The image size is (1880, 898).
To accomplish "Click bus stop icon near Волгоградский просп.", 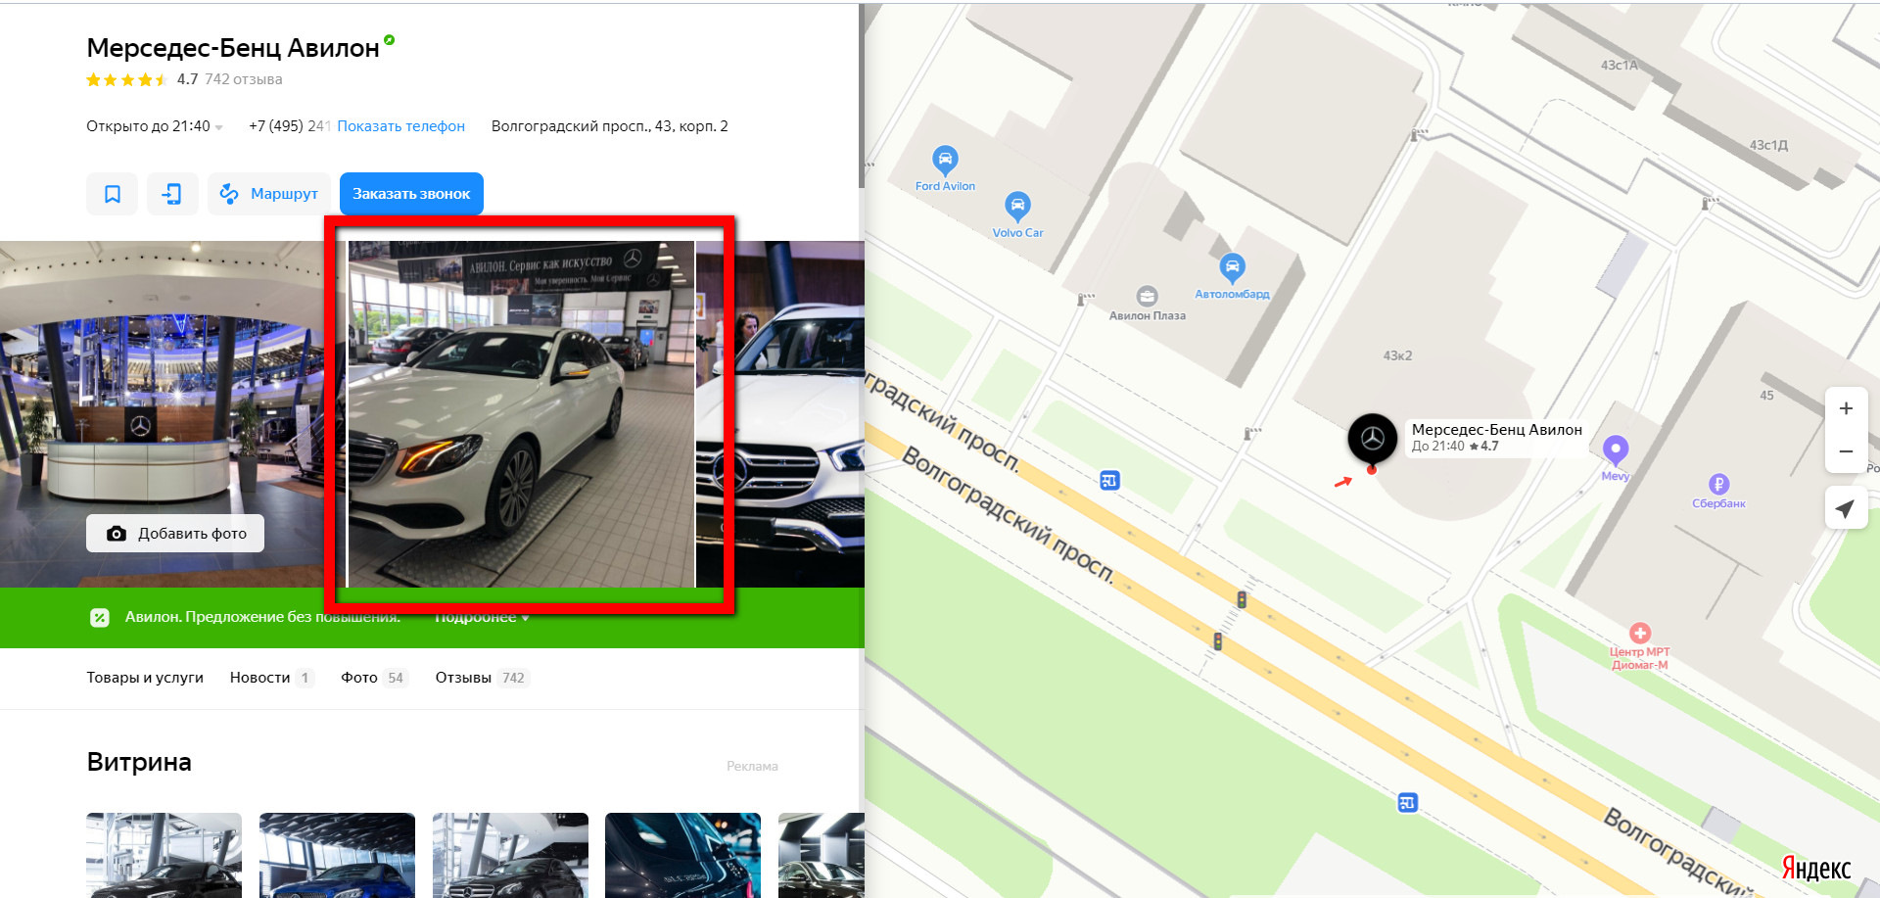I will coord(1109,481).
